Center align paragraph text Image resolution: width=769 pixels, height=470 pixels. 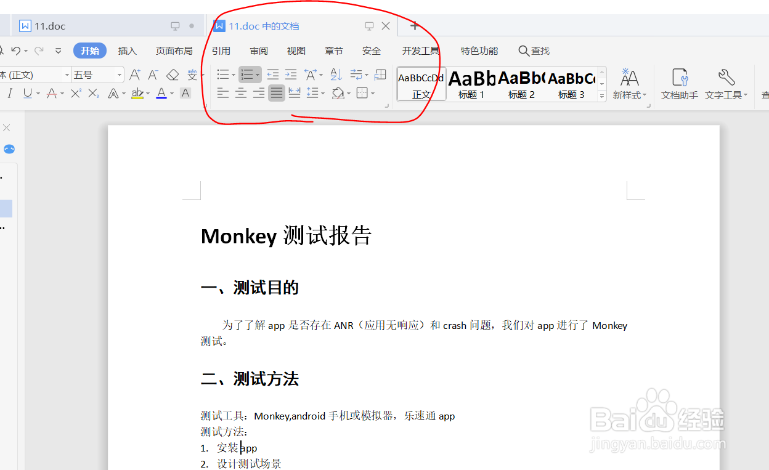pos(241,93)
